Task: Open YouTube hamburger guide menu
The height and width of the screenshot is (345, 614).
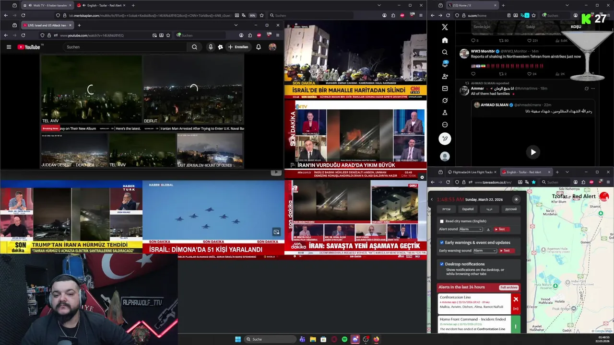Action: coord(9,47)
